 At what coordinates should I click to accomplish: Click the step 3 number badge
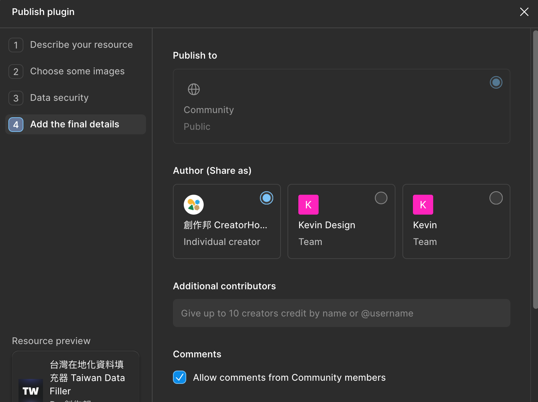pos(16,98)
